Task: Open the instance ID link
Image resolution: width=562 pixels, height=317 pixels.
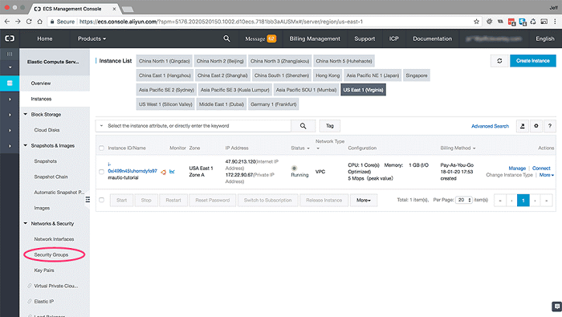Action: [x=132, y=168]
